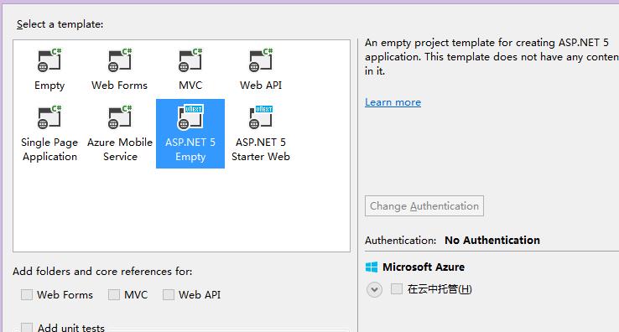Viewport: 619px width, 332px height.
Task: Toggle the 在云中托管 host in cloud checkbox
Action: tap(397, 288)
